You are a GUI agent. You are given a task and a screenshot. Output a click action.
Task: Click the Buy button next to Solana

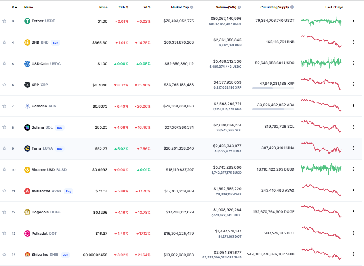click(60, 127)
